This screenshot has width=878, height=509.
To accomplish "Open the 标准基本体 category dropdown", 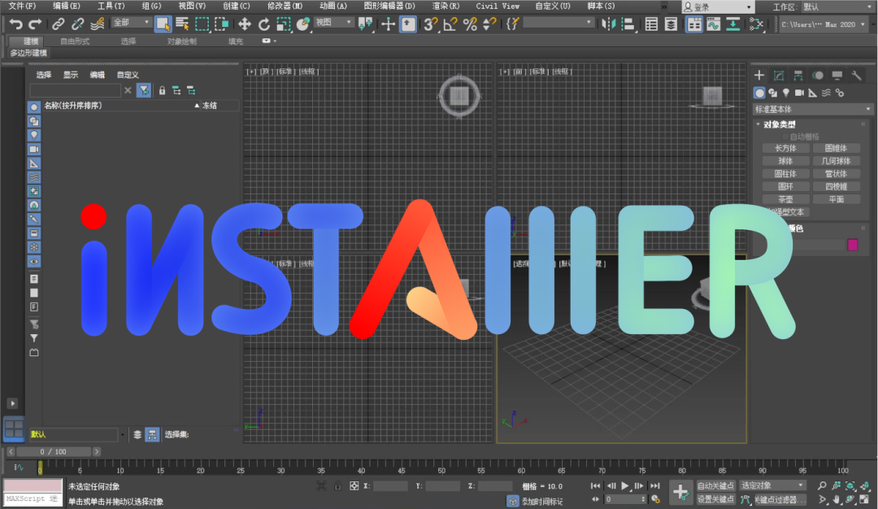I will tap(812, 109).
